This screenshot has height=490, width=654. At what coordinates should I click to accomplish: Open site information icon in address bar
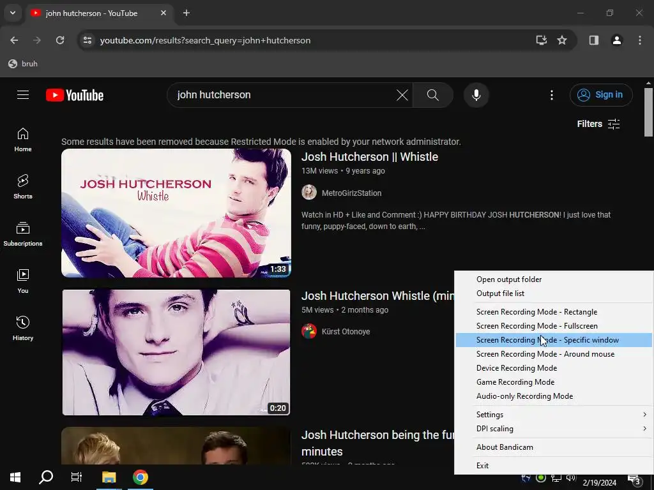pos(87,40)
